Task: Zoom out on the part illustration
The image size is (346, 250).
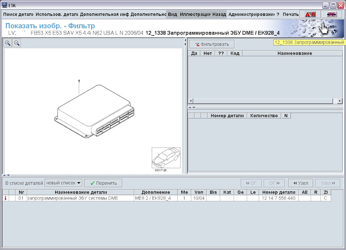Action: click(x=17, y=43)
